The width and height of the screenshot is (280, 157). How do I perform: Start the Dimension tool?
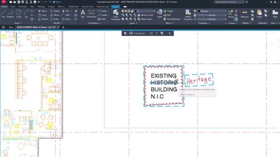coord(91,14)
